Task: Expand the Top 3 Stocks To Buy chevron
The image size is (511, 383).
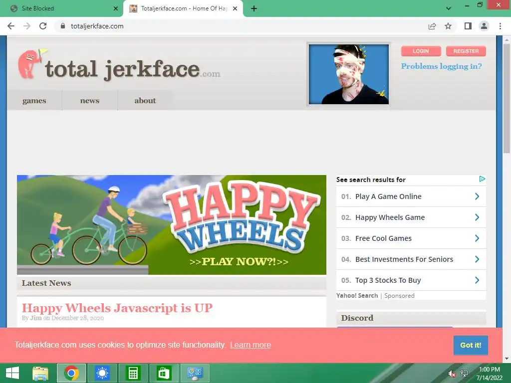Action: click(477, 280)
